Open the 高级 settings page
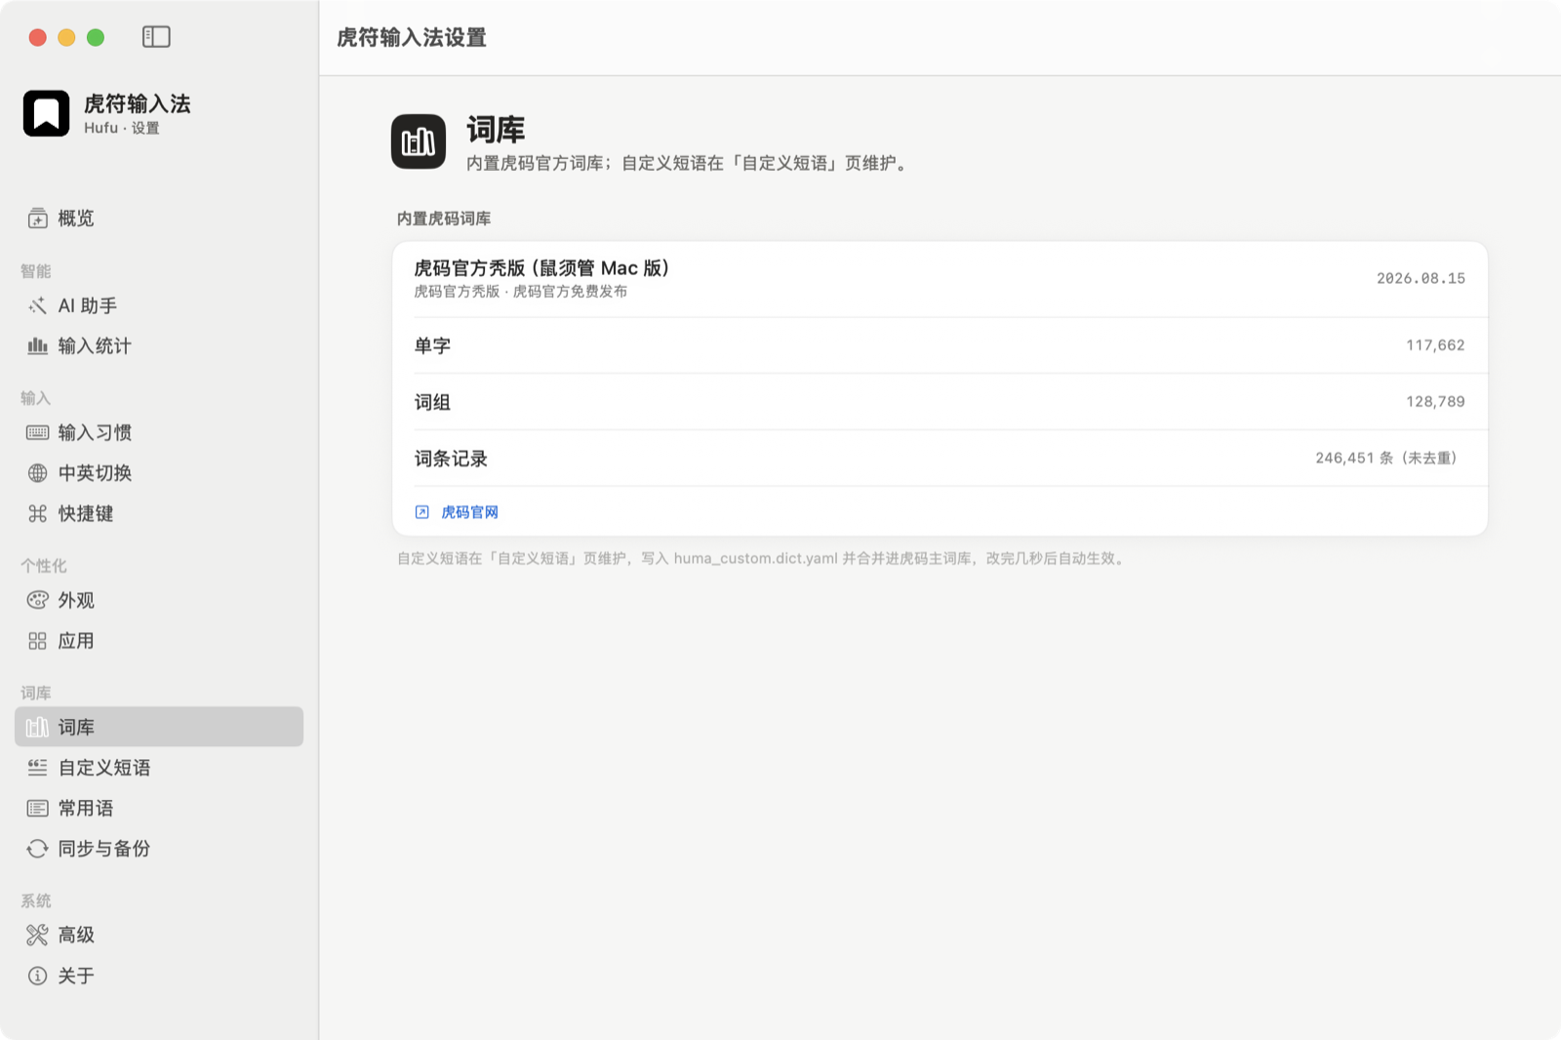The width and height of the screenshot is (1561, 1040). click(x=159, y=936)
